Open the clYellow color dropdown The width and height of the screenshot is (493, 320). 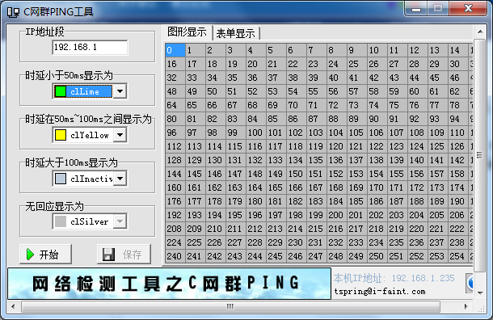120,135
